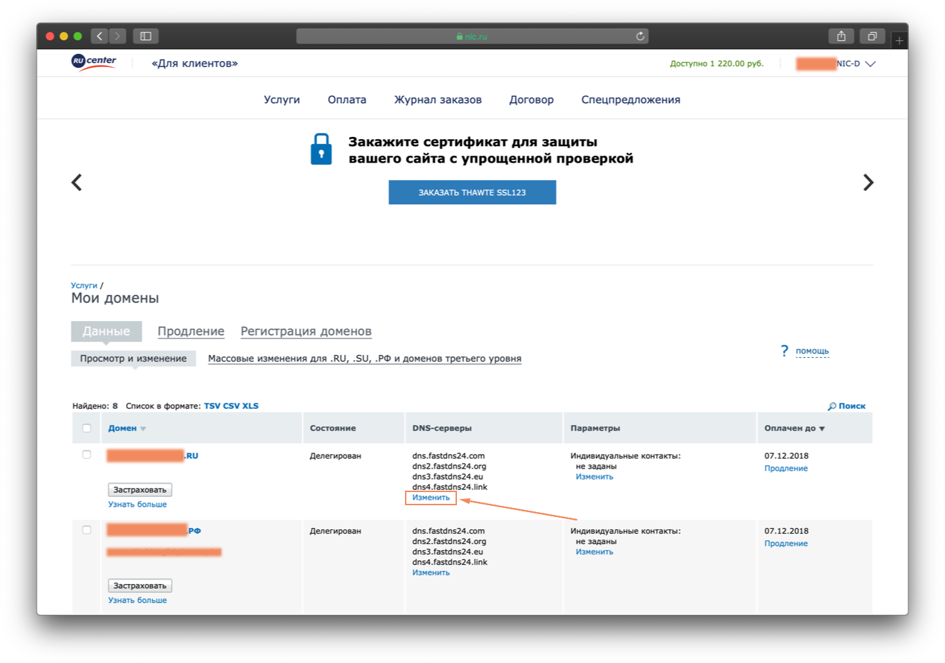Viewport: 945px width, 663px height.
Task: Download domain list as TSV
Action: pyautogui.click(x=212, y=406)
